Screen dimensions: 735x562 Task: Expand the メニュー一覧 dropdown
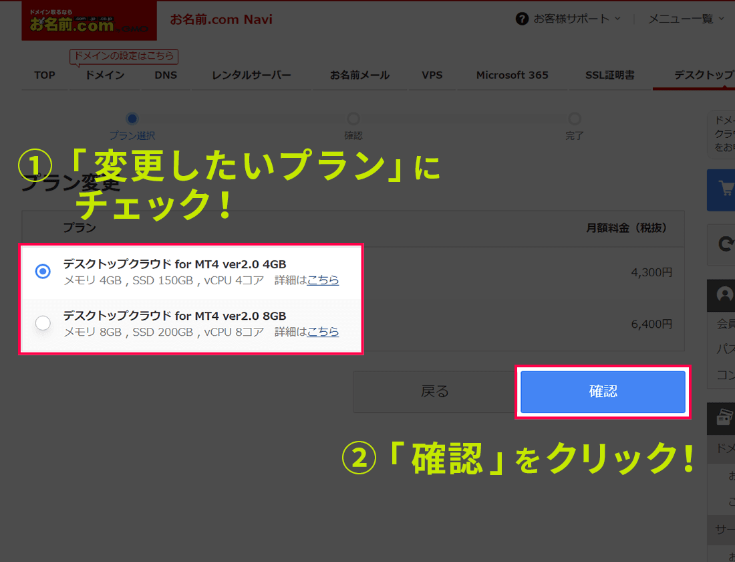click(x=686, y=19)
